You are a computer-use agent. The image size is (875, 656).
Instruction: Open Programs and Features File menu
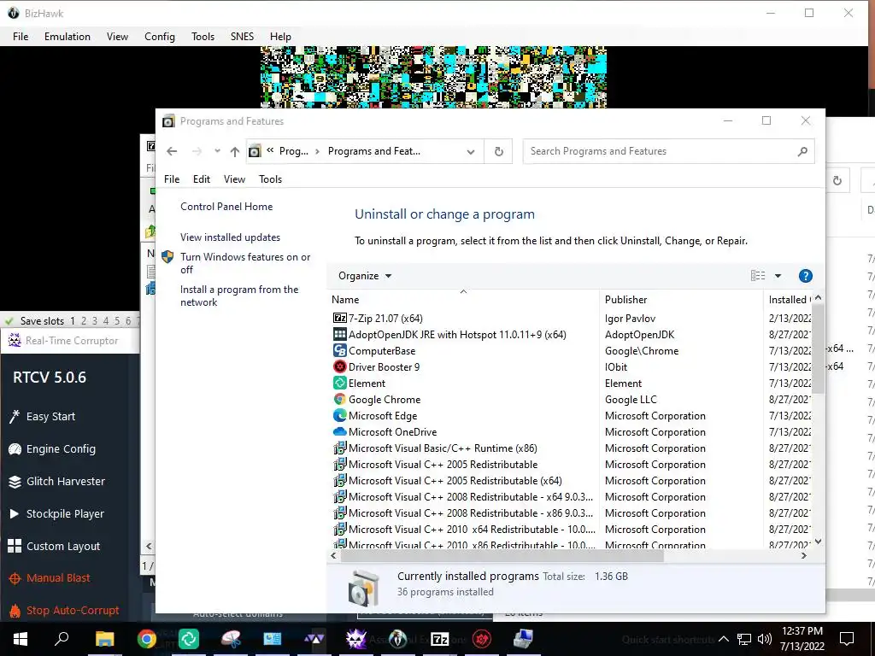pyautogui.click(x=172, y=179)
